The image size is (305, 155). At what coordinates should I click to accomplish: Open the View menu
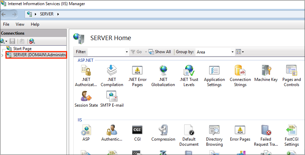(x=20, y=24)
